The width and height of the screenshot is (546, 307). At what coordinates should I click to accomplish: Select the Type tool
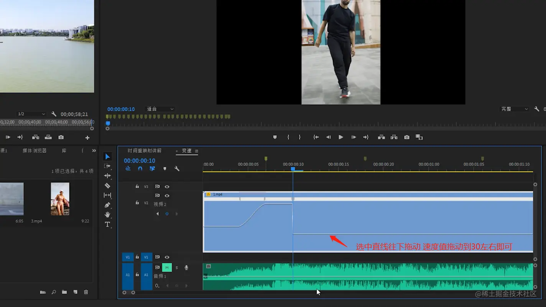point(107,225)
